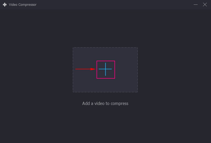Hit the minimize dash in title bar
The image size is (211, 143).
coord(196,5)
